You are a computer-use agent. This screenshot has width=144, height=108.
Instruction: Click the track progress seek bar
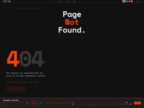[x=93, y=104]
